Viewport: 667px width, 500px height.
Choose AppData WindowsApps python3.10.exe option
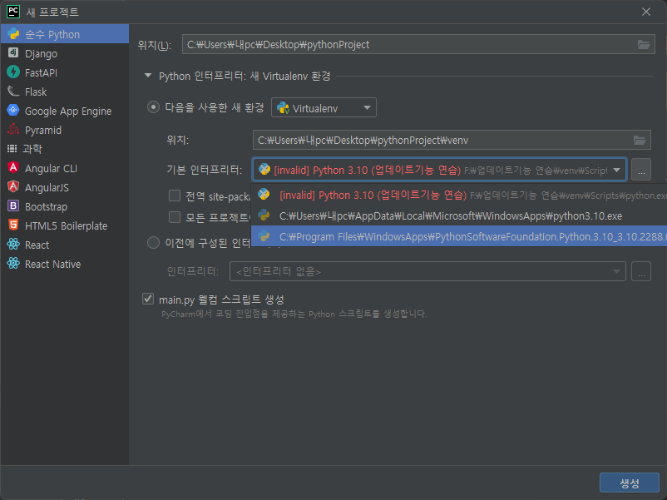(459, 215)
